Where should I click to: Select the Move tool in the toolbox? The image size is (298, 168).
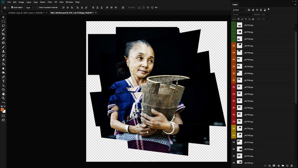3,17
